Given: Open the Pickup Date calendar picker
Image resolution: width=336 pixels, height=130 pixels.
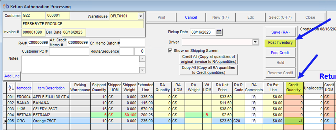Looking at the screenshot, I should [219, 32].
